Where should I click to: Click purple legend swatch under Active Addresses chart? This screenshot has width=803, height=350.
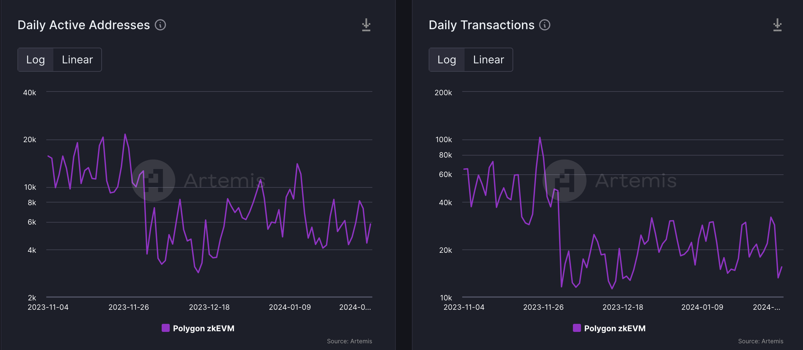[166, 328]
